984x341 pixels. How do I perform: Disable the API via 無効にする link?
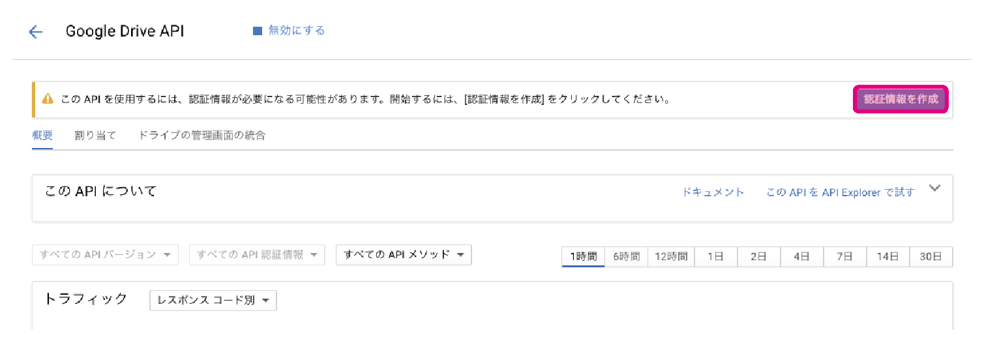pos(297,31)
